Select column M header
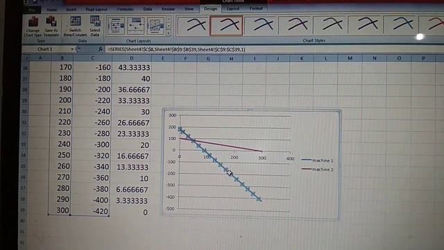The height and width of the screenshot is (250, 444). 350,58
